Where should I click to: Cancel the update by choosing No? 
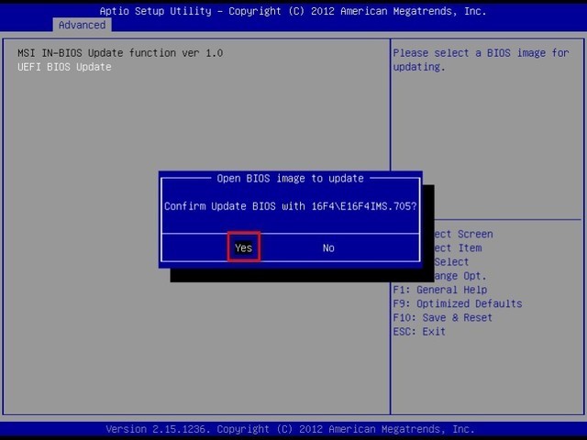(x=328, y=247)
